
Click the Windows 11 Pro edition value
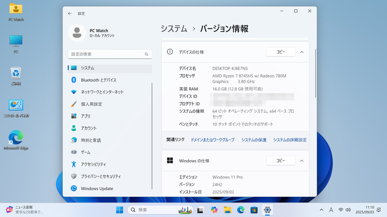[x=227, y=177]
